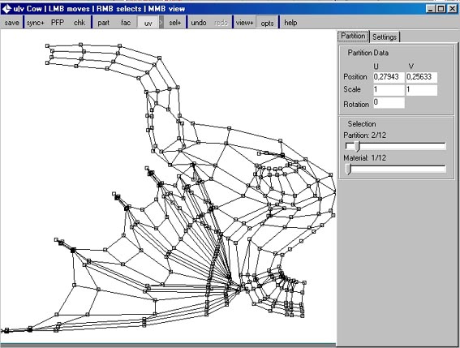Select the Partition tab
The width and height of the screenshot is (460, 348).
pos(353,36)
